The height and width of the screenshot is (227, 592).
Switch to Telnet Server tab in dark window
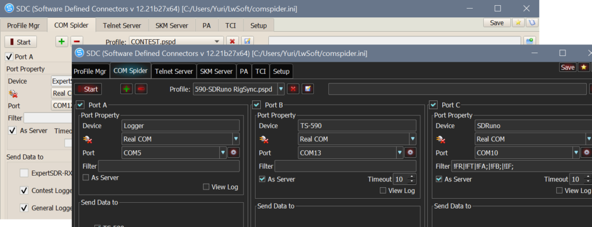pyautogui.click(x=174, y=71)
